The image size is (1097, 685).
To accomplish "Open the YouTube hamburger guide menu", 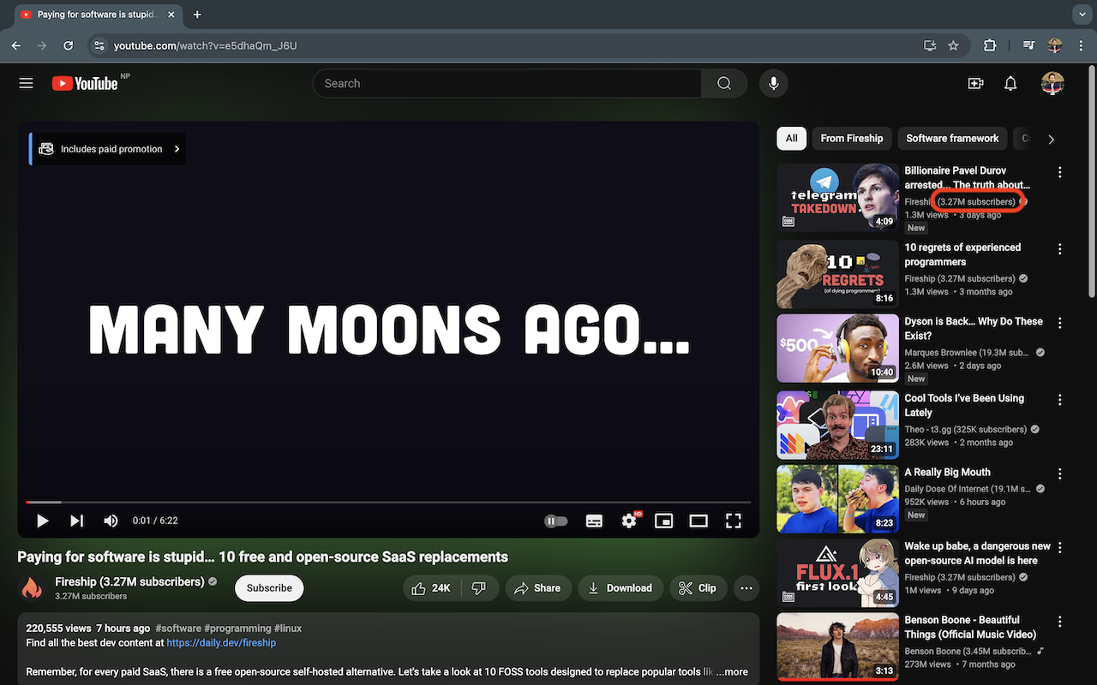I will point(26,83).
